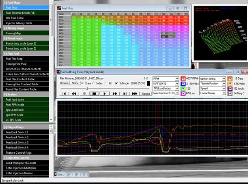Click the record button in playback controls

[x=84, y=93]
